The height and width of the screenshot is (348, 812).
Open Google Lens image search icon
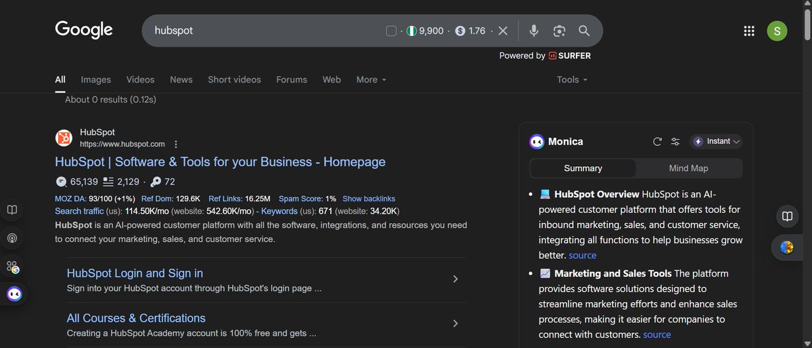click(559, 30)
